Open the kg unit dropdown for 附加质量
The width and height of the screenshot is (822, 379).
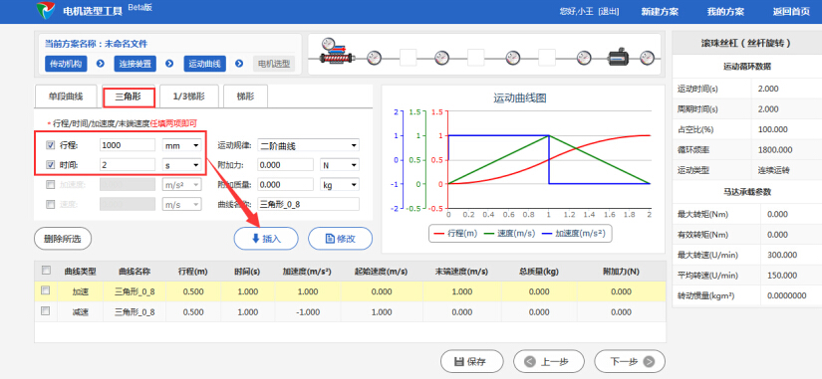tap(340, 184)
